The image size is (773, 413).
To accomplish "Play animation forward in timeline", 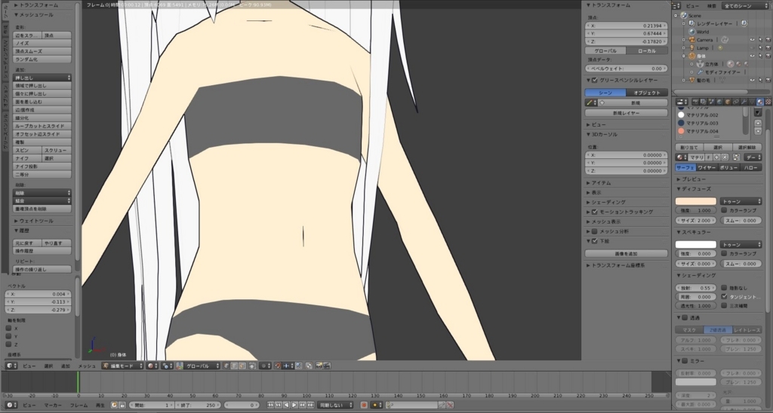I will (294, 405).
